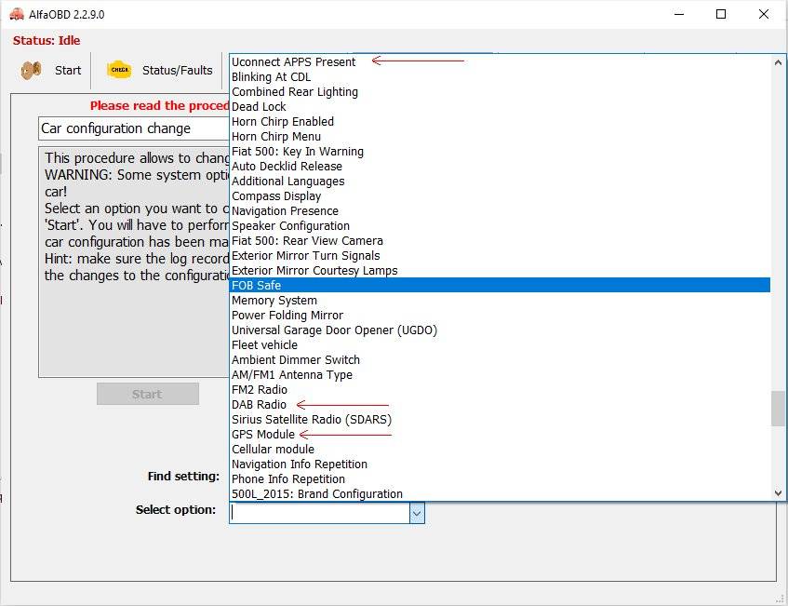Select Memory System option
Viewport: 788px width, 606px height.
point(500,301)
